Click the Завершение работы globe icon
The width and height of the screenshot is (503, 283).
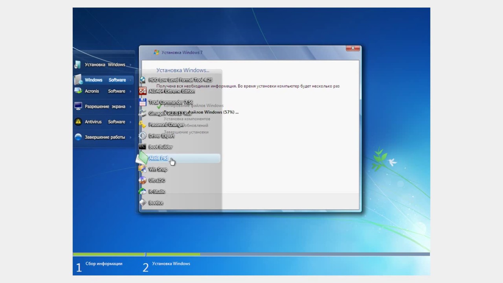78,137
